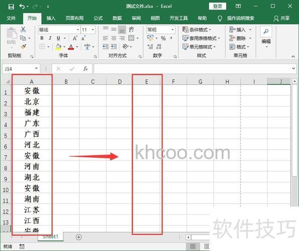299x251 pixels.
Task: Click the 登录 sign-in button
Action: point(217,7)
